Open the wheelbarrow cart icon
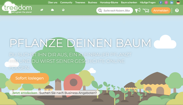Viewport: 183px width, 105px height. click(146, 11)
